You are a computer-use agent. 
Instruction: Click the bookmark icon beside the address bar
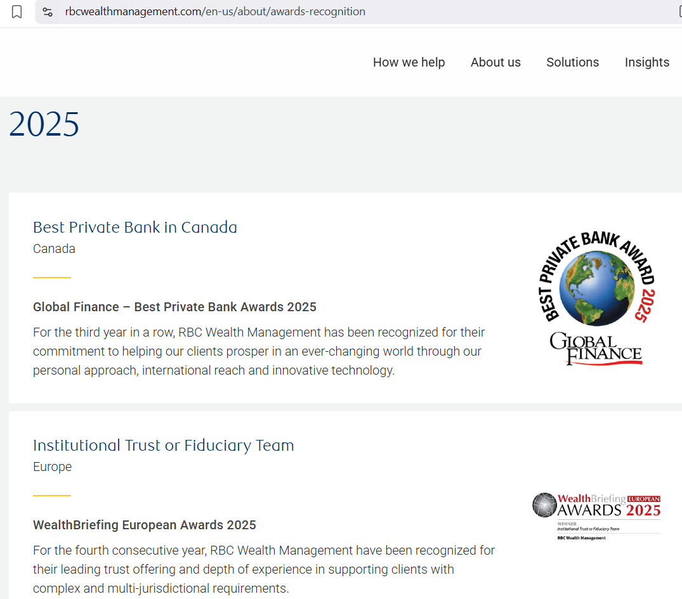point(16,12)
